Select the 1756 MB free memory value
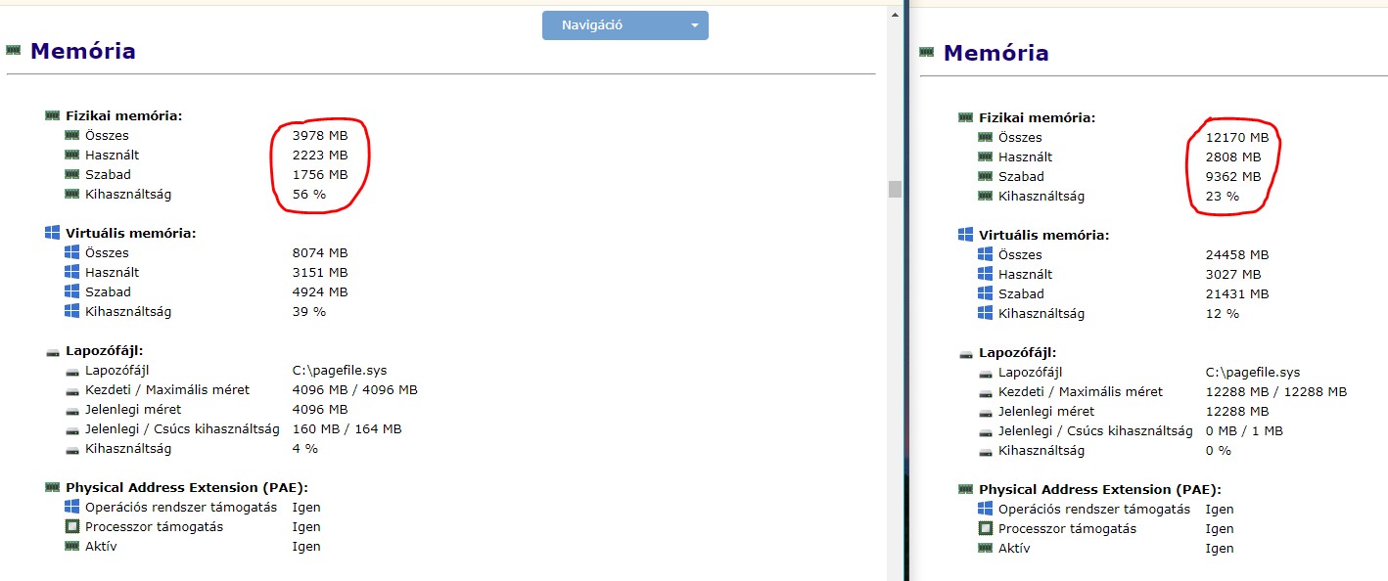Image resolution: width=1388 pixels, height=581 pixels. pos(320,174)
